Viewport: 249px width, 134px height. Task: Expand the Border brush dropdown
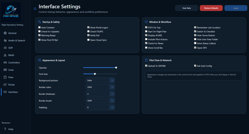100,100
